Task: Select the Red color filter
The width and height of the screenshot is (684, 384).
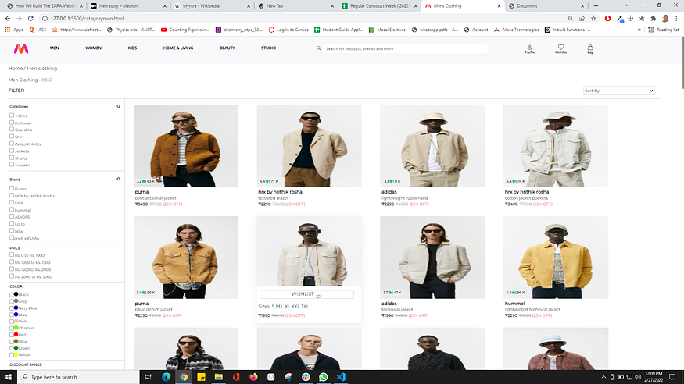Action: click(12, 334)
